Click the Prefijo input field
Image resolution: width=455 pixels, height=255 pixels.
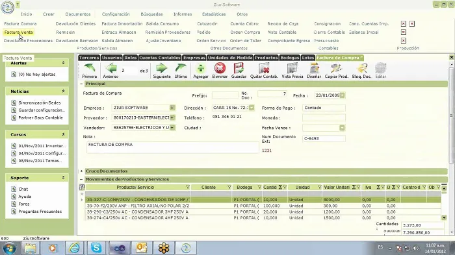(x=225, y=95)
